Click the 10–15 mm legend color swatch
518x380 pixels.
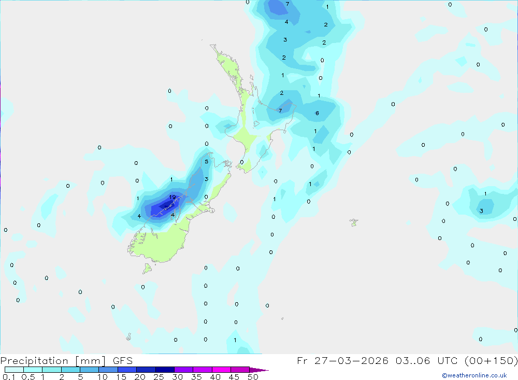click(x=108, y=370)
